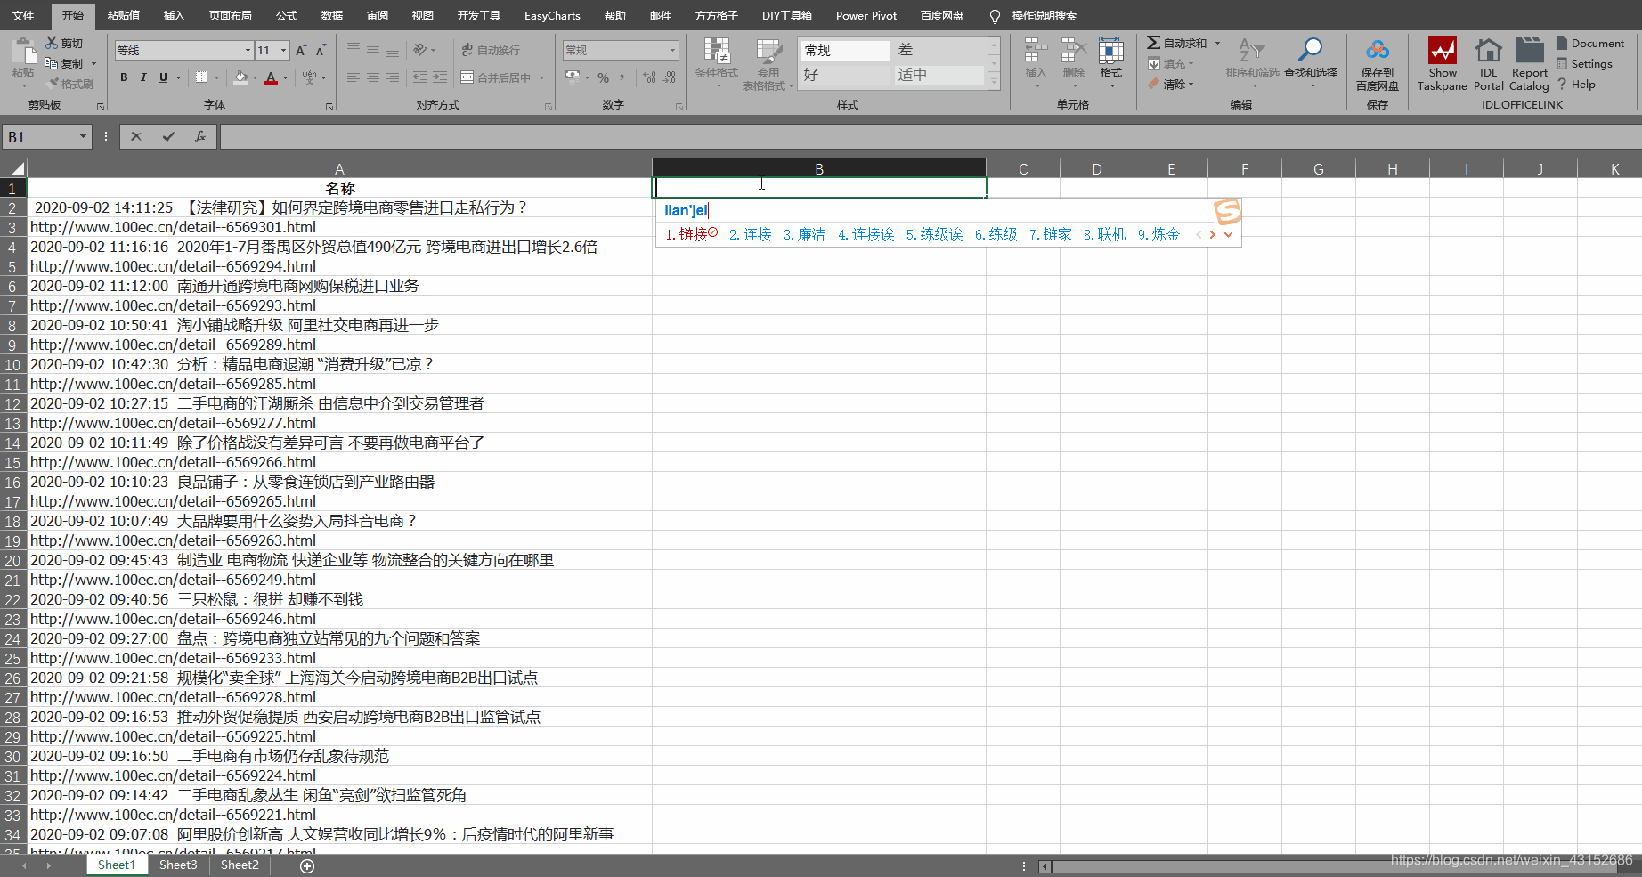Open the Power Pivot ribbon tab
This screenshot has width=1642, height=877.
tap(866, 15)
